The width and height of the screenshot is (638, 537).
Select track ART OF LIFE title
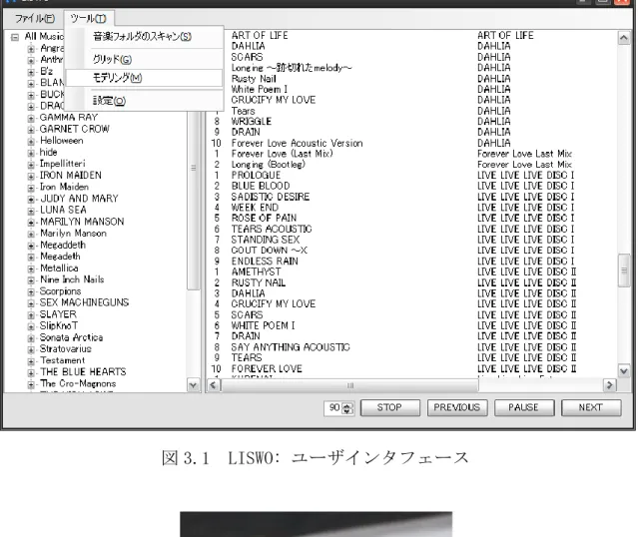click(260, 36)
